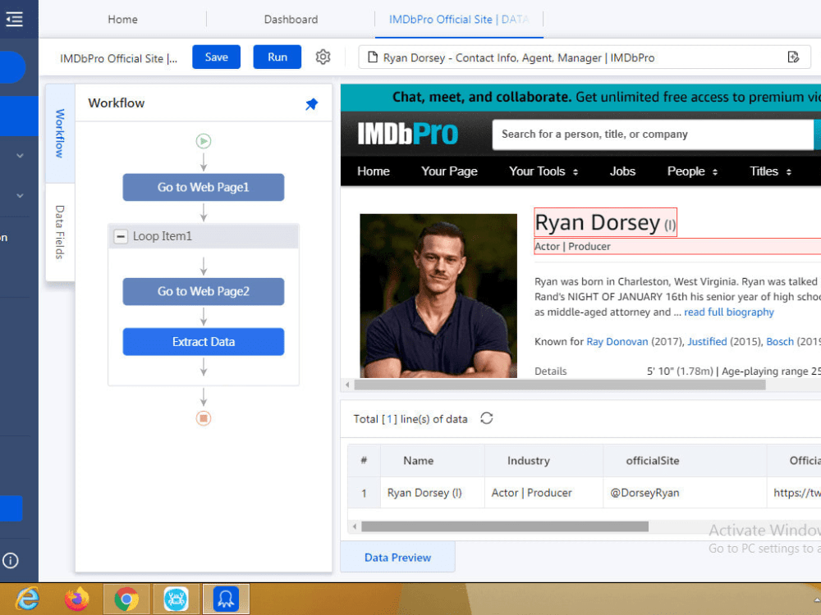The image size is (821, 615).
Task: Select the Extract Data step
Action: tap(203, 341)
